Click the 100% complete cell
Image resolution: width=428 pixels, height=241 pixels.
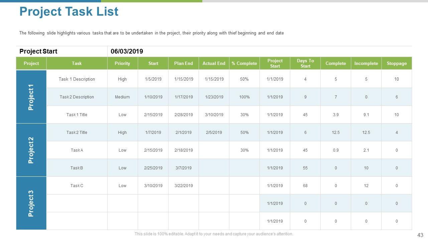pos(244,97)
